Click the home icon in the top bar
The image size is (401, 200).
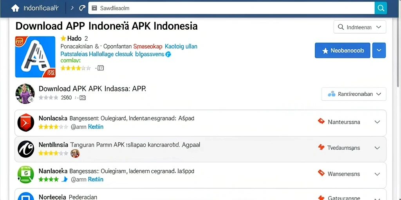[x=15, y=8]
